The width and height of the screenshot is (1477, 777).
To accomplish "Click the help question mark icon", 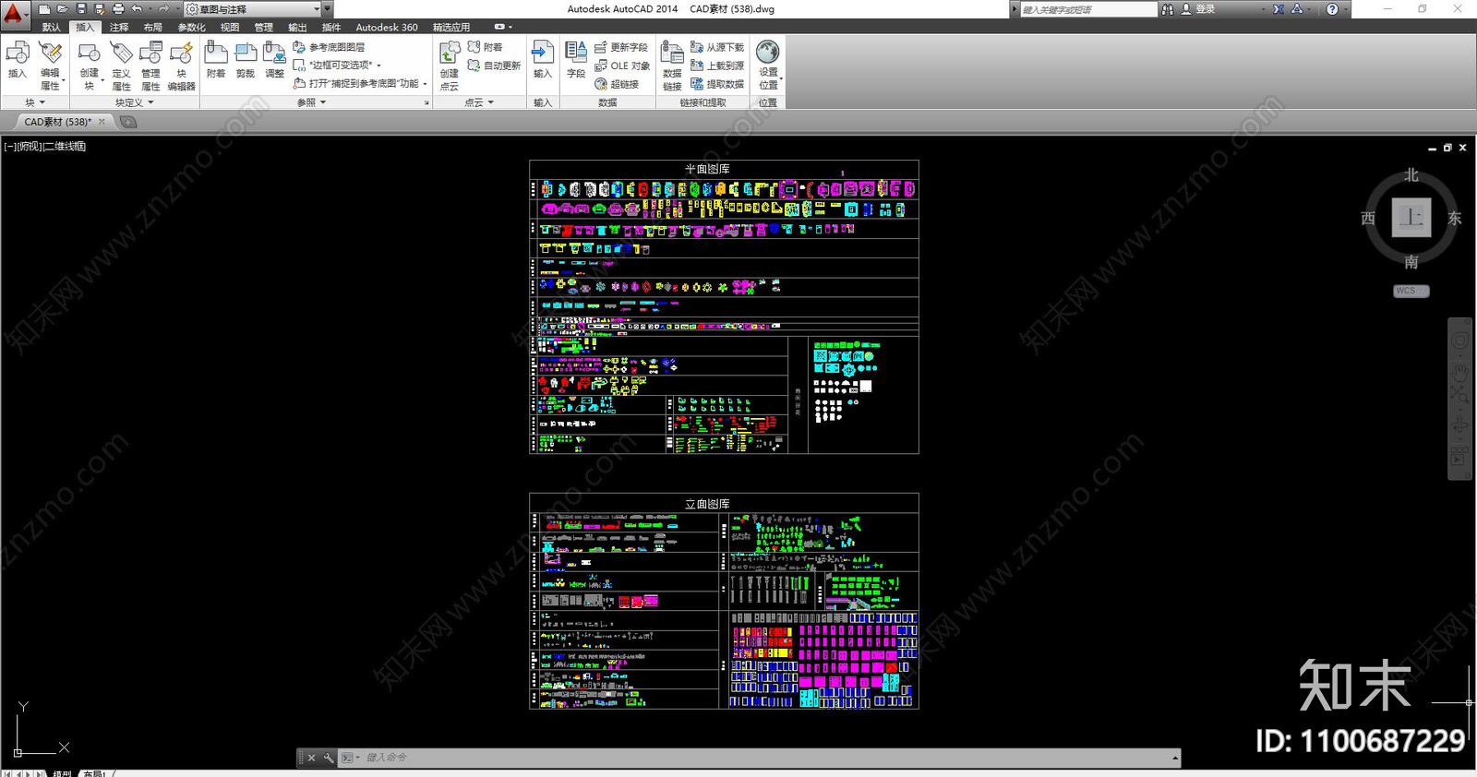I will click(1332, 9).
